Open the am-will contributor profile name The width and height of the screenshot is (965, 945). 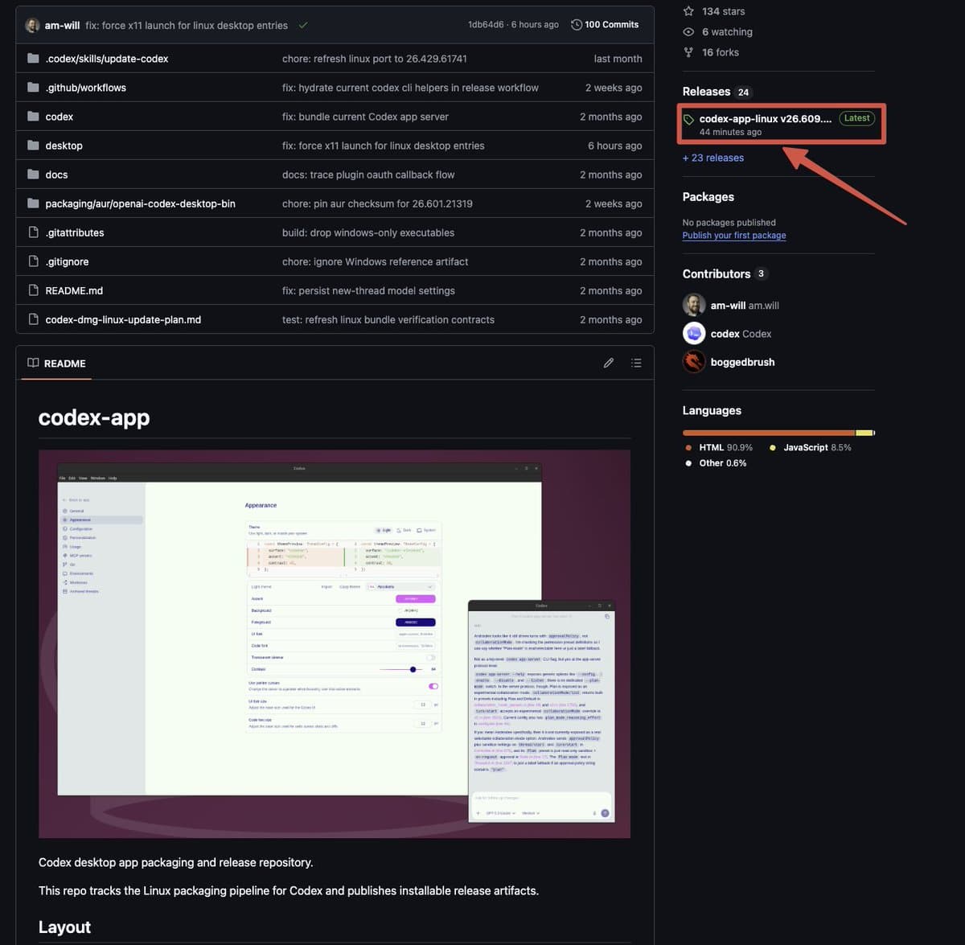point(728,306)
